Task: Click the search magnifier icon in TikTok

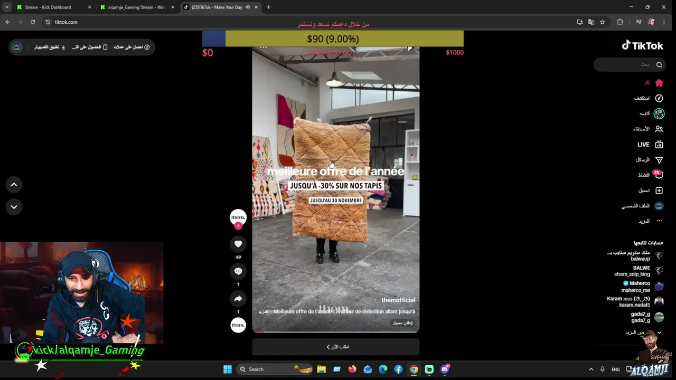Action: [x=659, y=65]
